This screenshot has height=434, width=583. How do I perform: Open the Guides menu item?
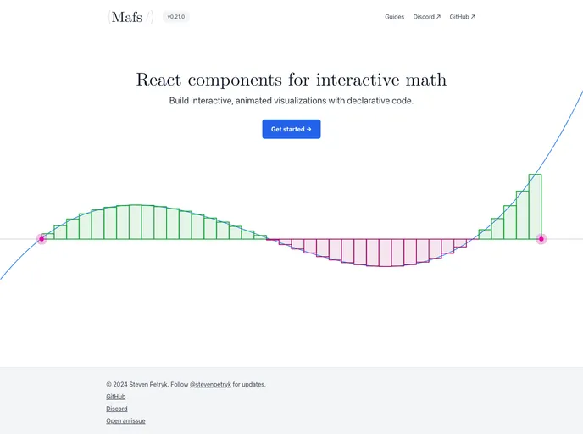tap(394, 17)
